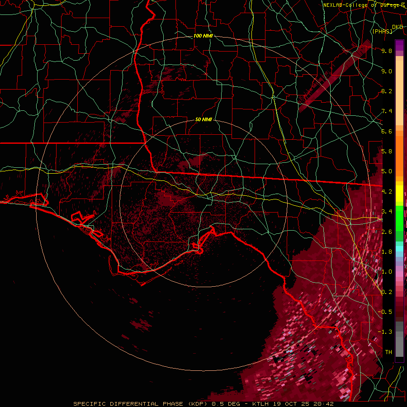
Task: Pick the cyan segment of color scale
Action: [x=399, y=248]
